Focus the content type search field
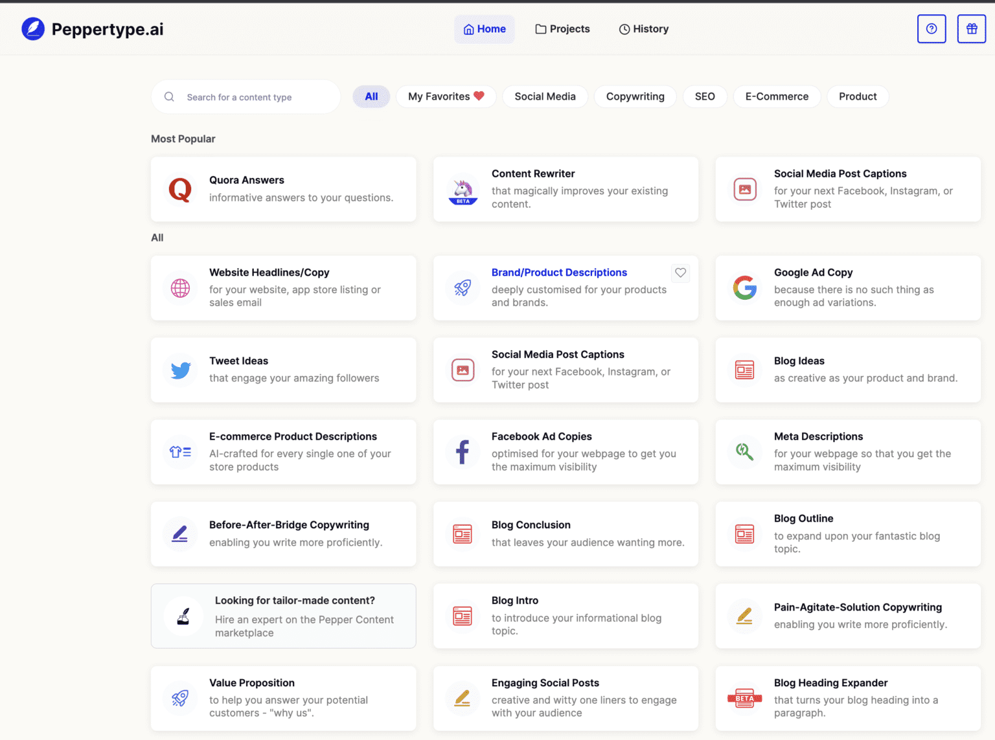Viewport: 995px width, 740px height. (x=246, y=97)
